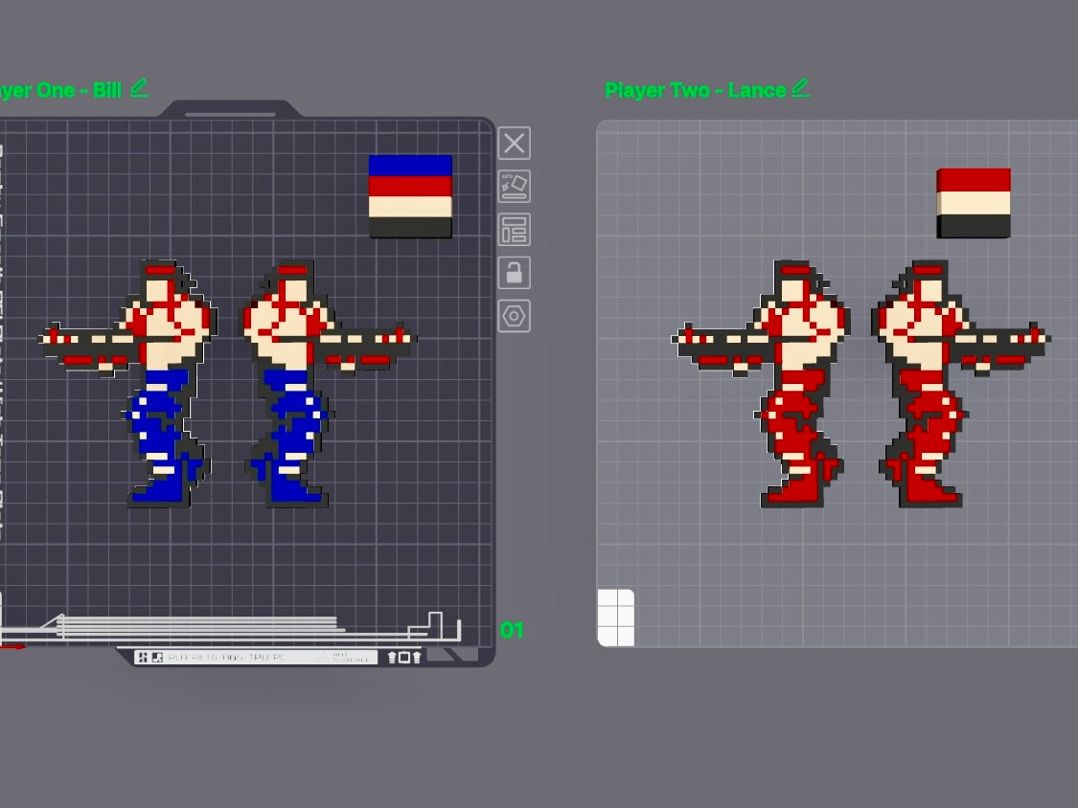Click the green plate number 01

point(513,630)
